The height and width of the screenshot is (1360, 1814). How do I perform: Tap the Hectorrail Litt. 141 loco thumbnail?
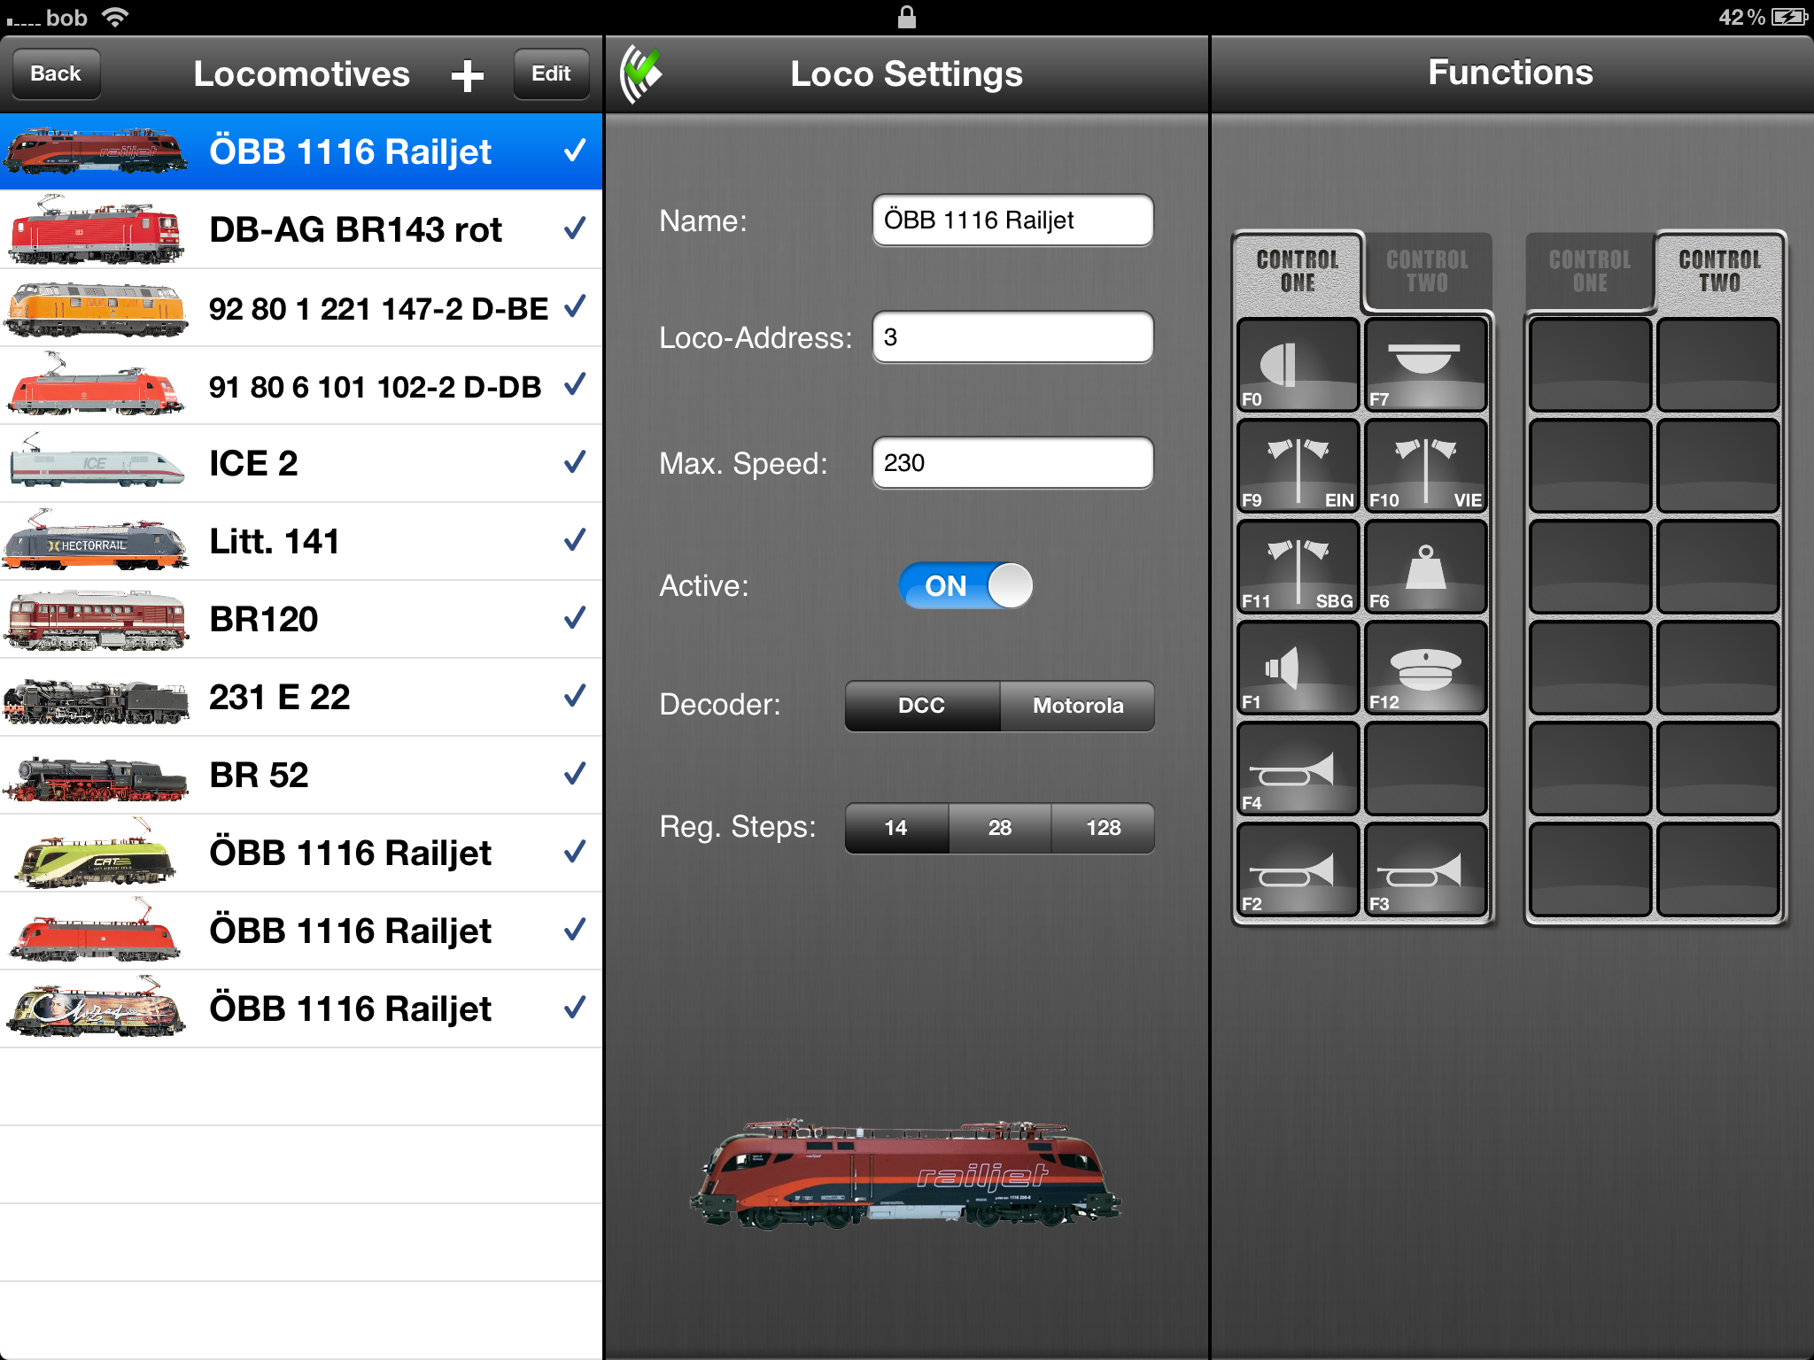[x=96, y=541]
